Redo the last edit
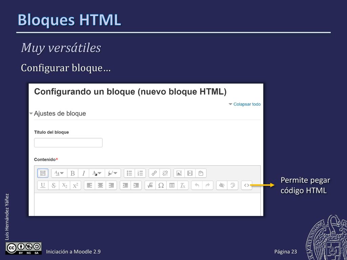Screen dimensions: 347x260 (208, 185)
